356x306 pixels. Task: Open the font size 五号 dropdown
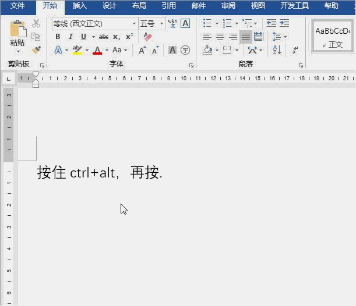coord(161,24)
